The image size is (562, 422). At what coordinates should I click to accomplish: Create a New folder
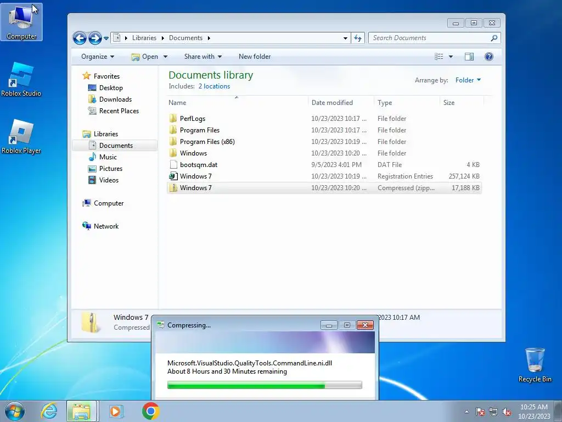tap(255, 57)
